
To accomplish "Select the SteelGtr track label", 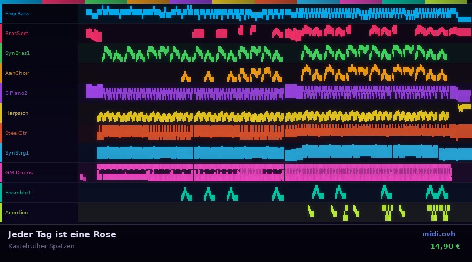I will point(16,133).
